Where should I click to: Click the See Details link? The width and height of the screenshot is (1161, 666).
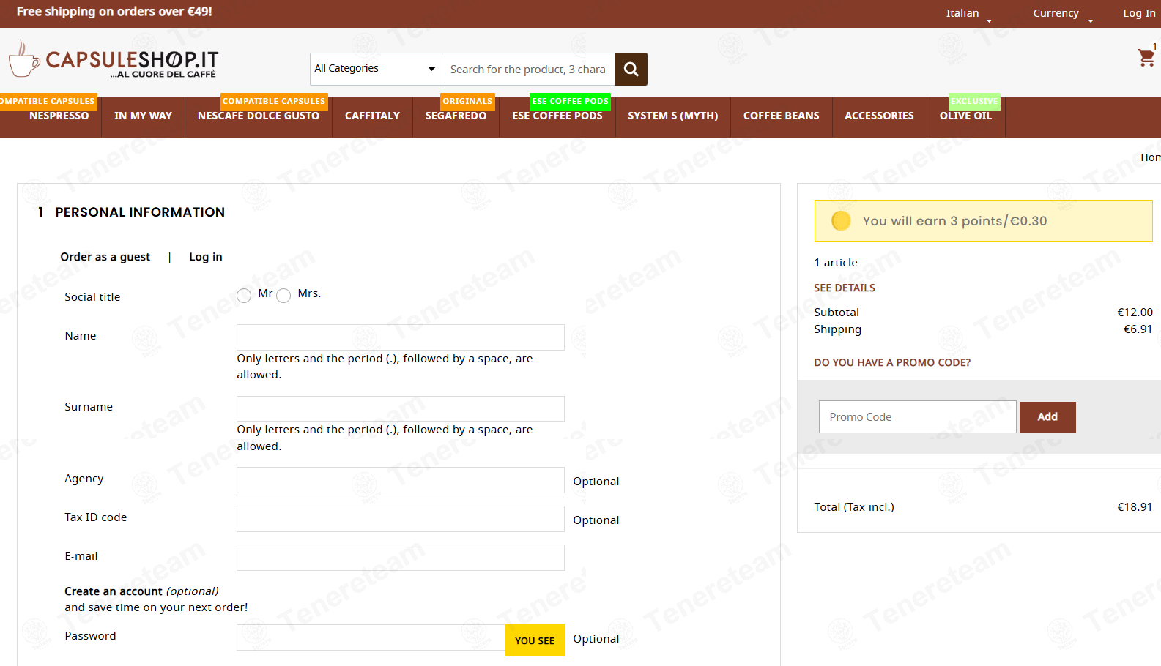point(845,288)
